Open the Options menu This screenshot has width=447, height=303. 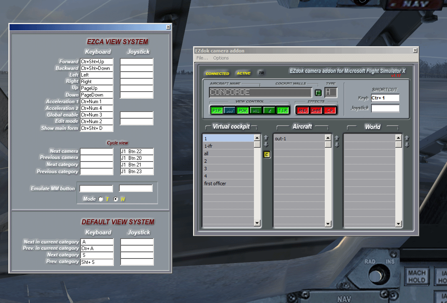point(221,58)
